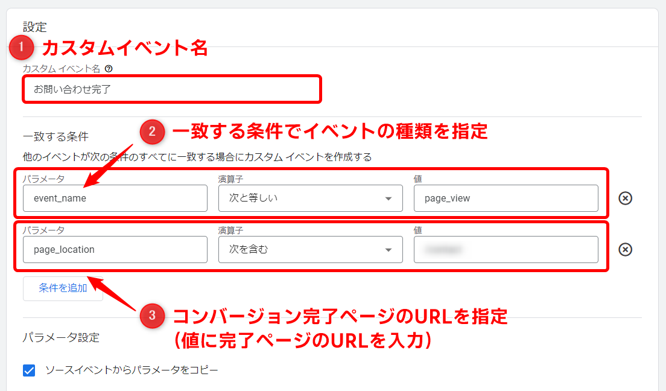Open the 次と等しい operator dropdown
The image size is (666, 391).
click(x=310, y=198)
